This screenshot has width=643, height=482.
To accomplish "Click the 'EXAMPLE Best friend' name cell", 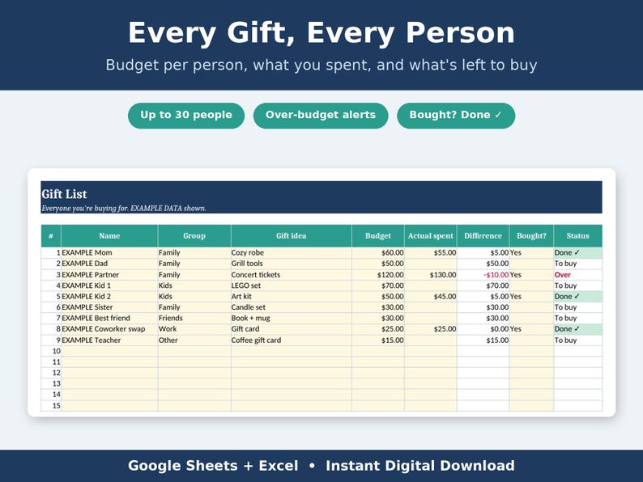I will coord(109,318).
